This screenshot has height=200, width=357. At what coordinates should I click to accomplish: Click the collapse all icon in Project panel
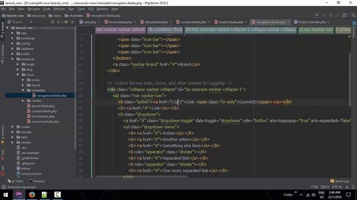pos(59,22)
